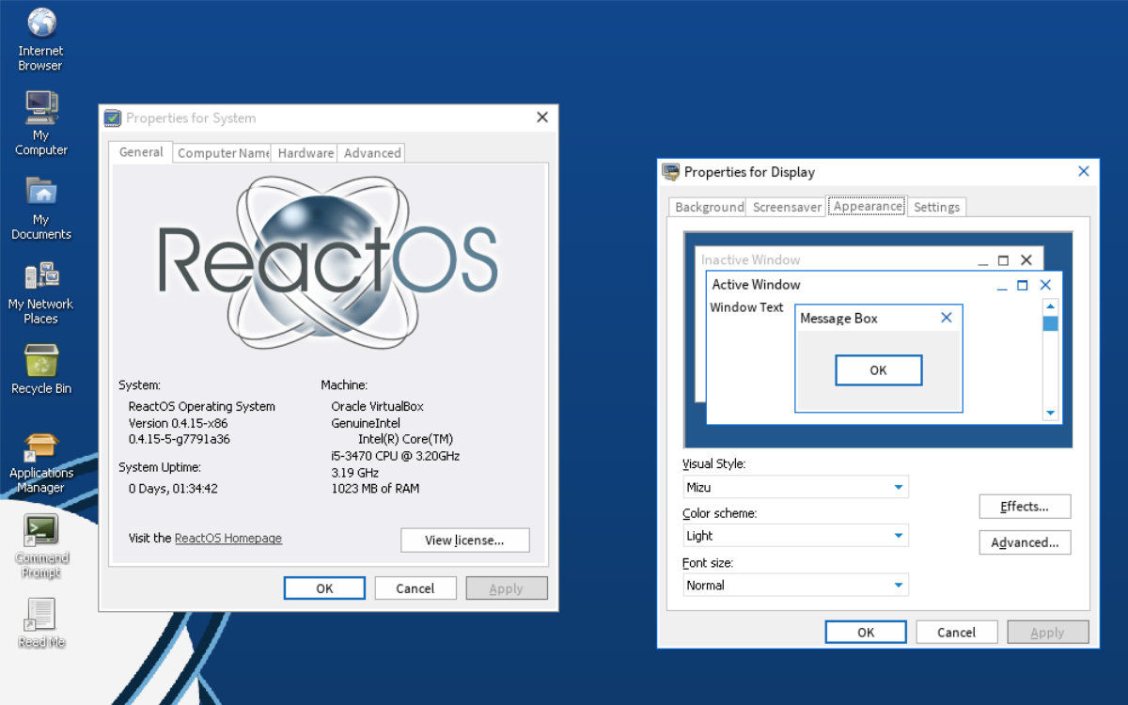Switch to the Computer Name tab
This screenshot has width=1128, height=705.
(x=223, y=152)
